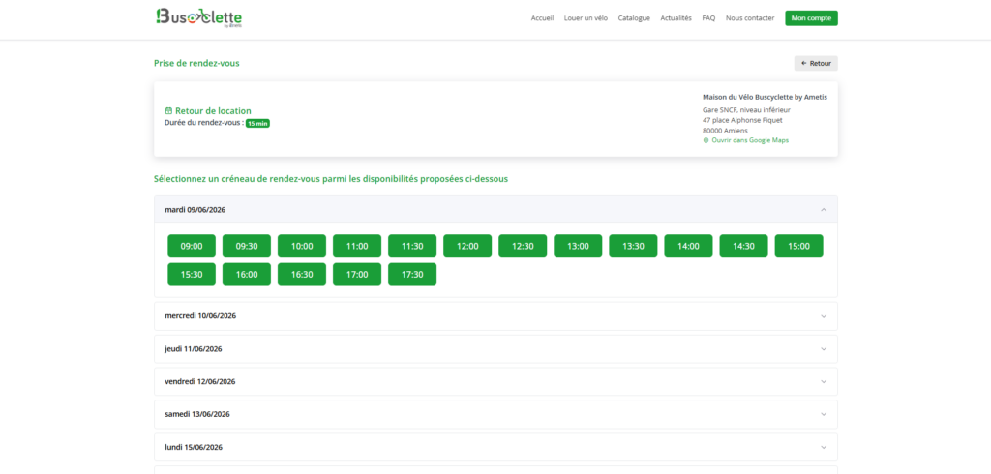Image resolution: width=991 pixels, height=474 pixels.
Task: Book the 13:30 slot
Action: 633,246
